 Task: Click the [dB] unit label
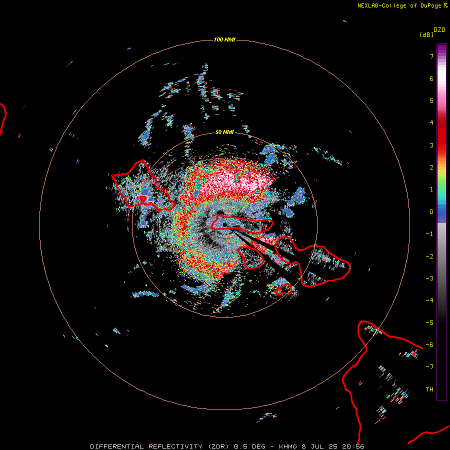[427, 34]
